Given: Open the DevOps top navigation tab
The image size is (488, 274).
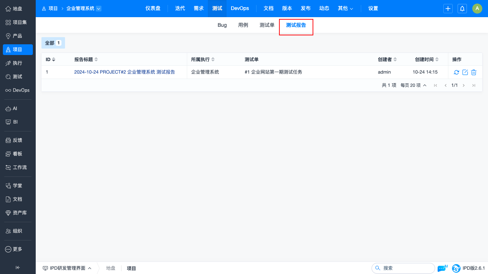Looking at the screenshot, I should click(240, 9).
